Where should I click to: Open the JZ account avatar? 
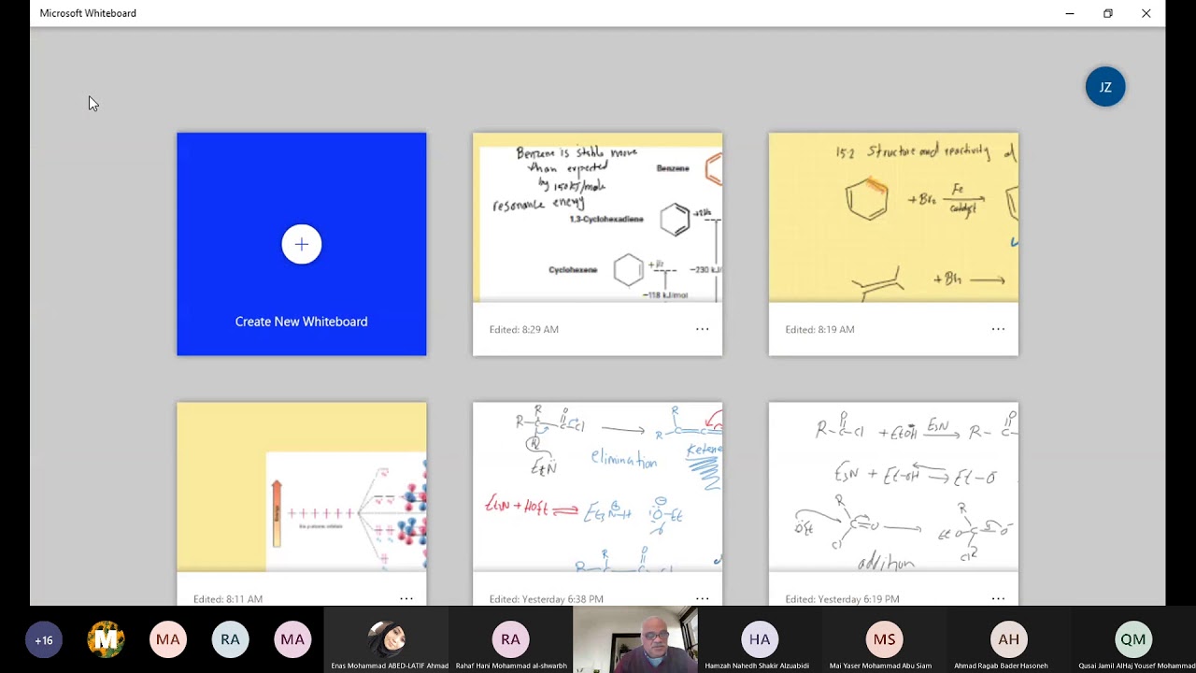tap(1105, 87)
